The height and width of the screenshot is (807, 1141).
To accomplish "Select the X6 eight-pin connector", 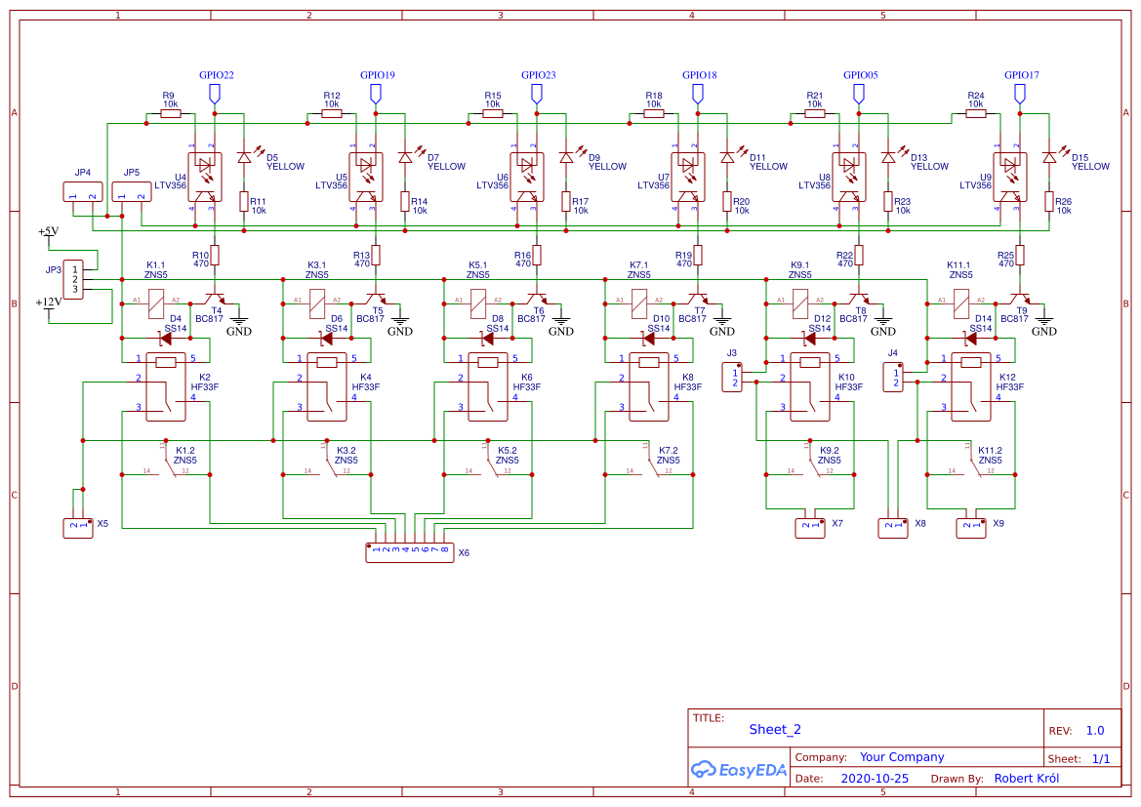I will [x=410, y=552].
